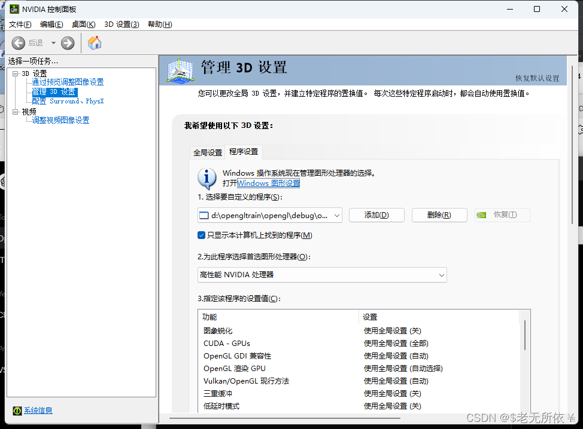Select 通过预览调整图像设置 in the task tree
Image resolution: width=583 pixels, height=429 pixels.
(x=68, y=82)
